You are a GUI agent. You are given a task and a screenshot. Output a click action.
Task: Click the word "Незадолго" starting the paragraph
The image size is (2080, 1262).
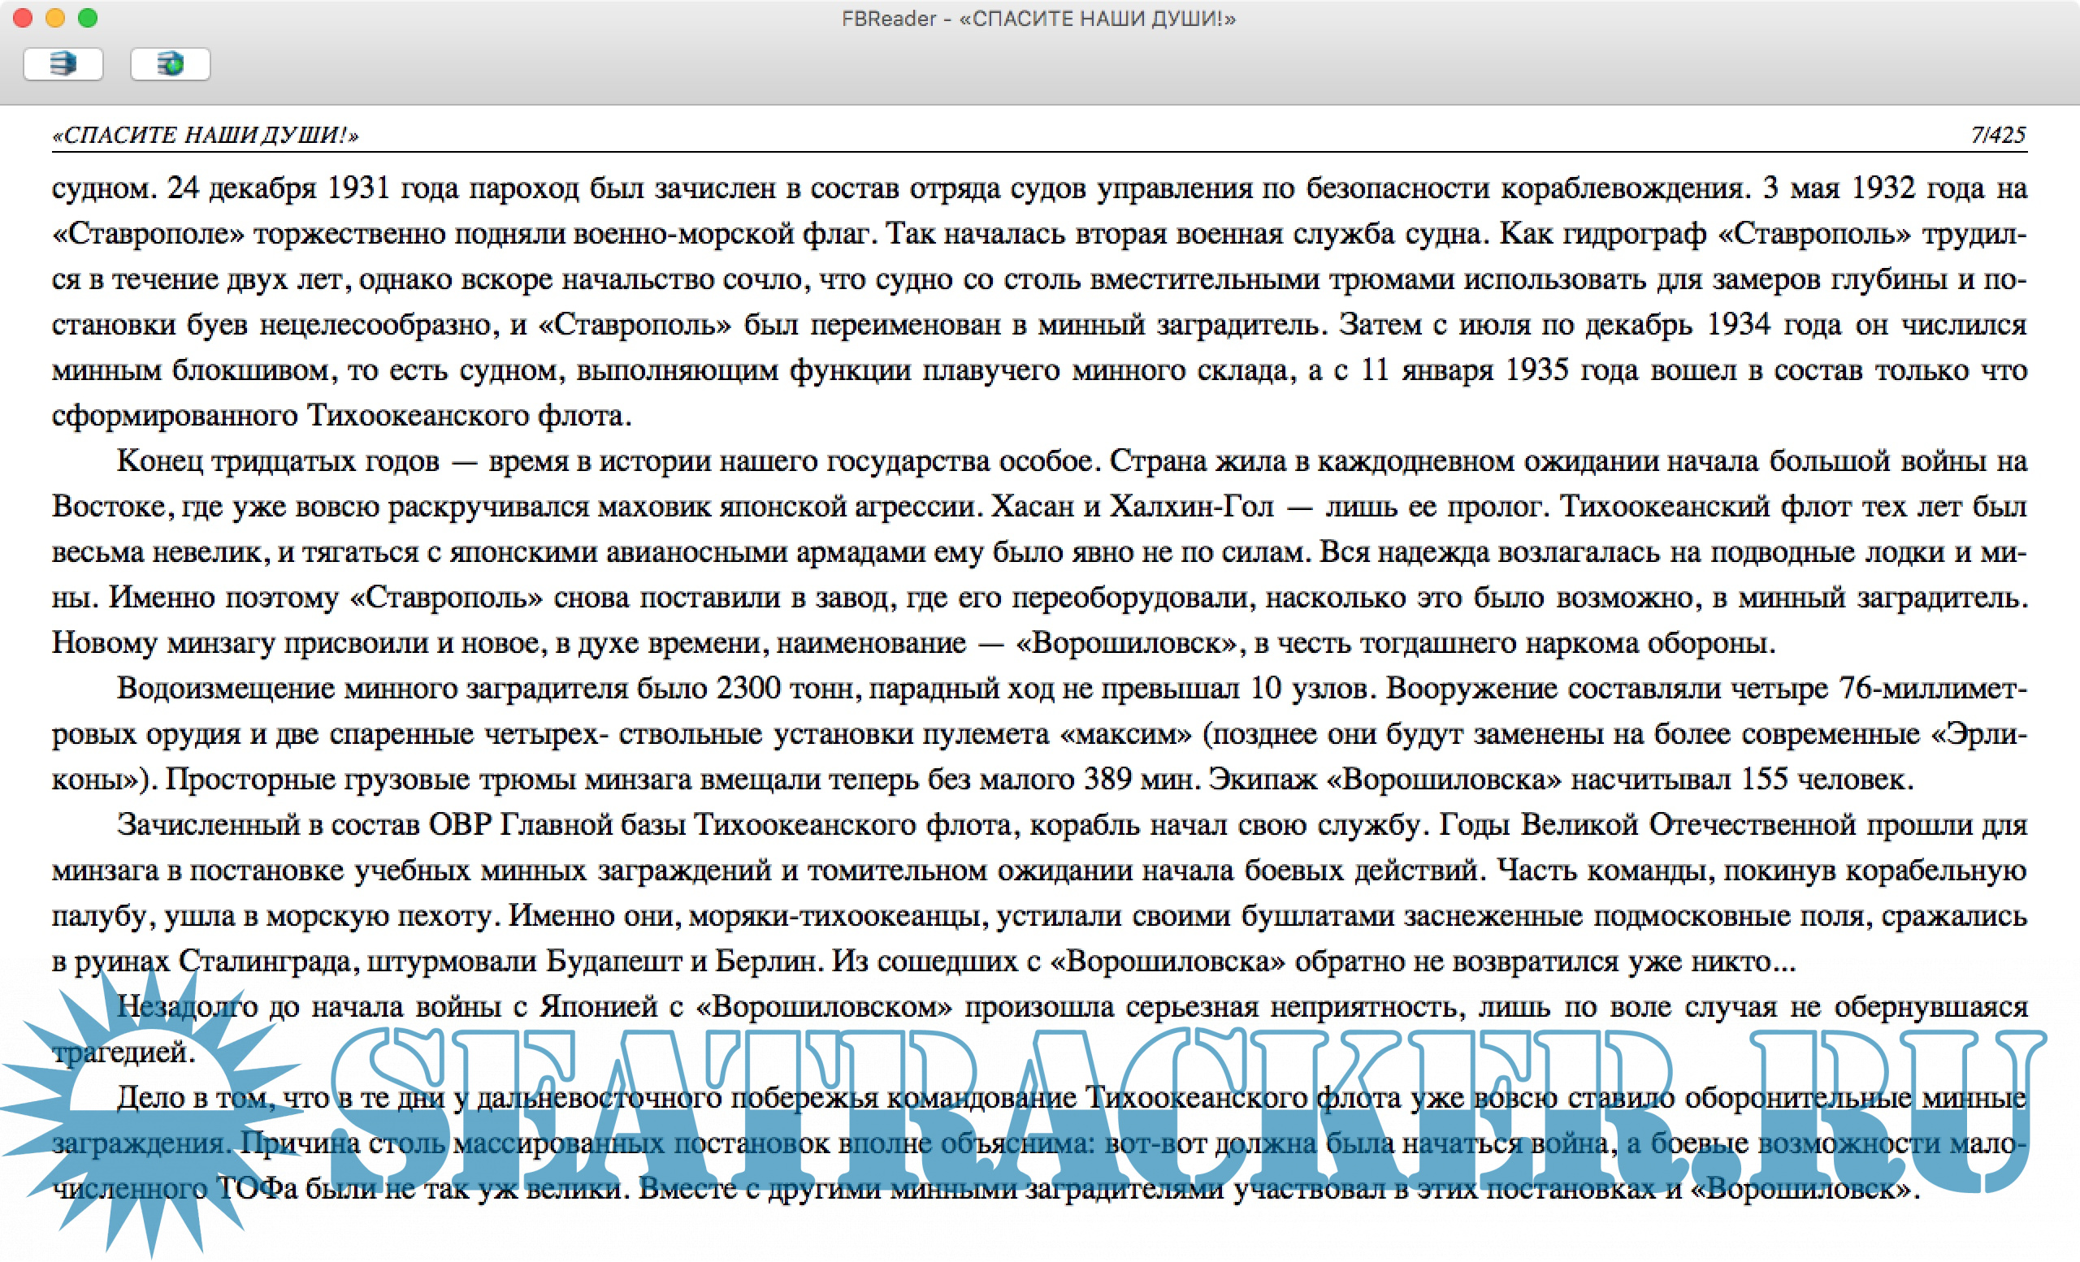(x=187, y=1007)
